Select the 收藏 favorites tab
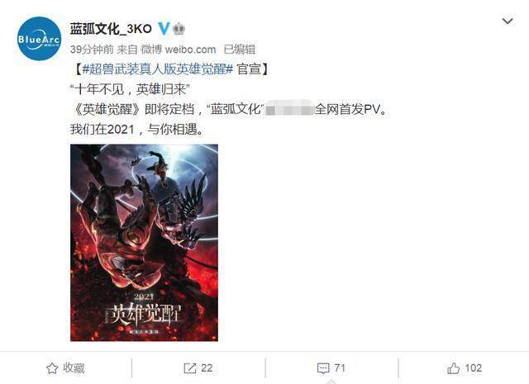The height and width of the screenshot is (384, 529). tap(65, 368)
